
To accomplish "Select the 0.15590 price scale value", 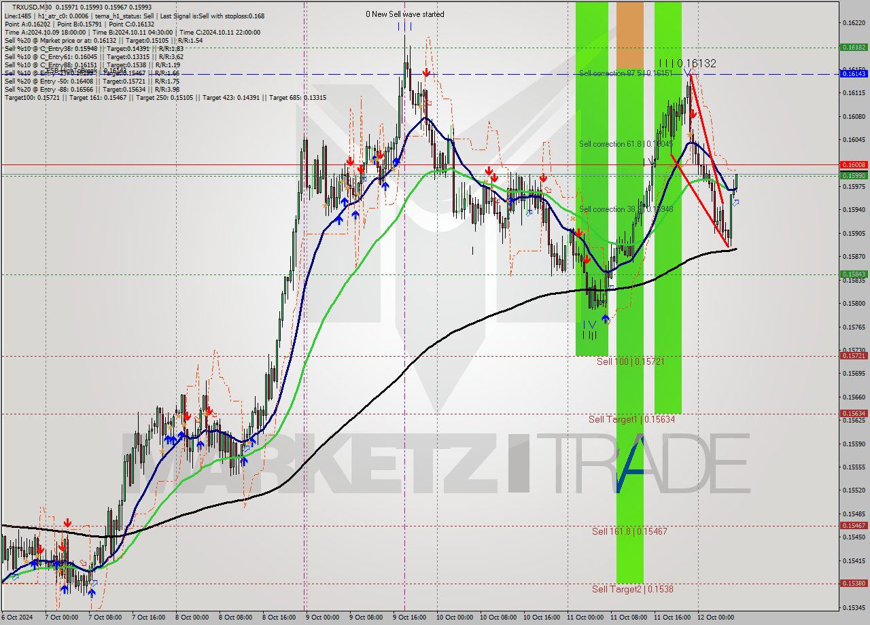I will pyautogui.click(x=854, y=444).
